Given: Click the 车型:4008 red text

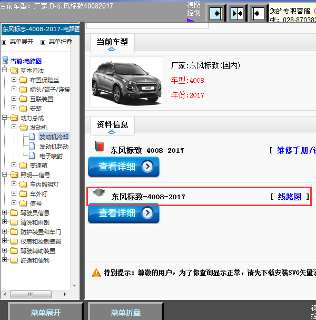Looking at the screenshot, I should (x=187, y=80).
